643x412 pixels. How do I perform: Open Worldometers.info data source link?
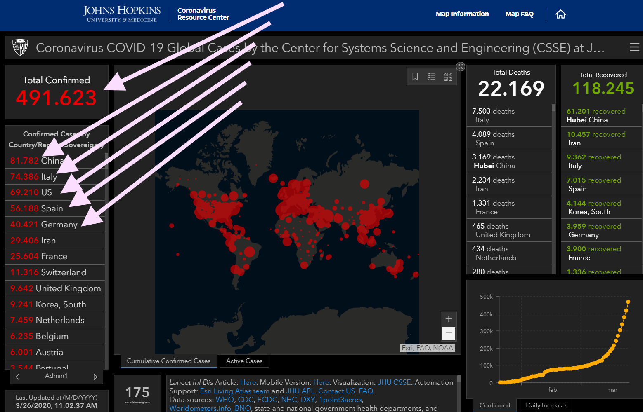[x=200, y=408]
